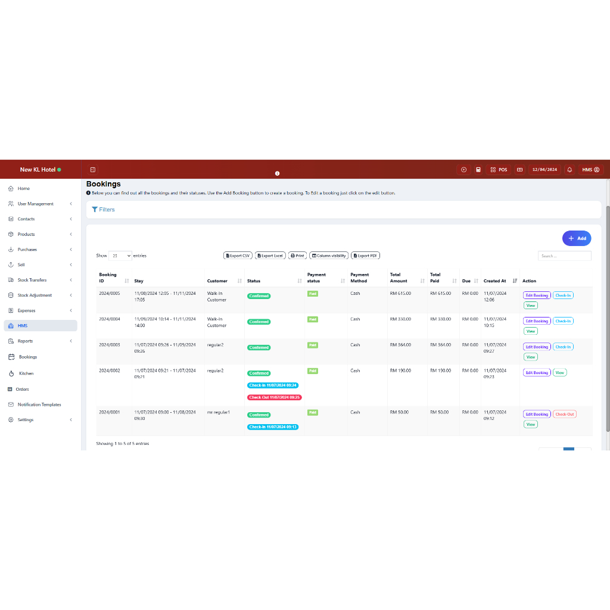Click the cash register icon in header

tap(519, 170)
